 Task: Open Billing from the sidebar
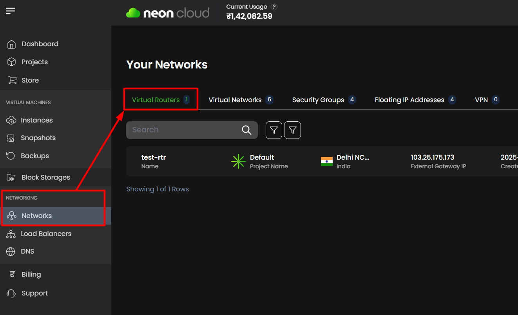pos(31,274)
